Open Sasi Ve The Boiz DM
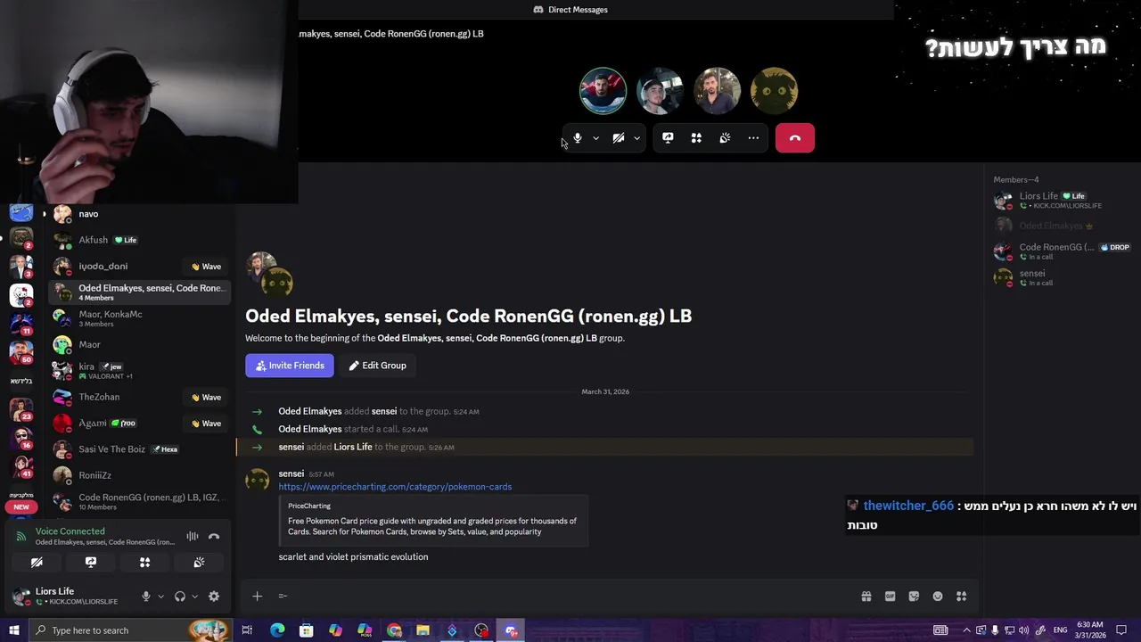 pyautogui.click(x=140, y=449)
